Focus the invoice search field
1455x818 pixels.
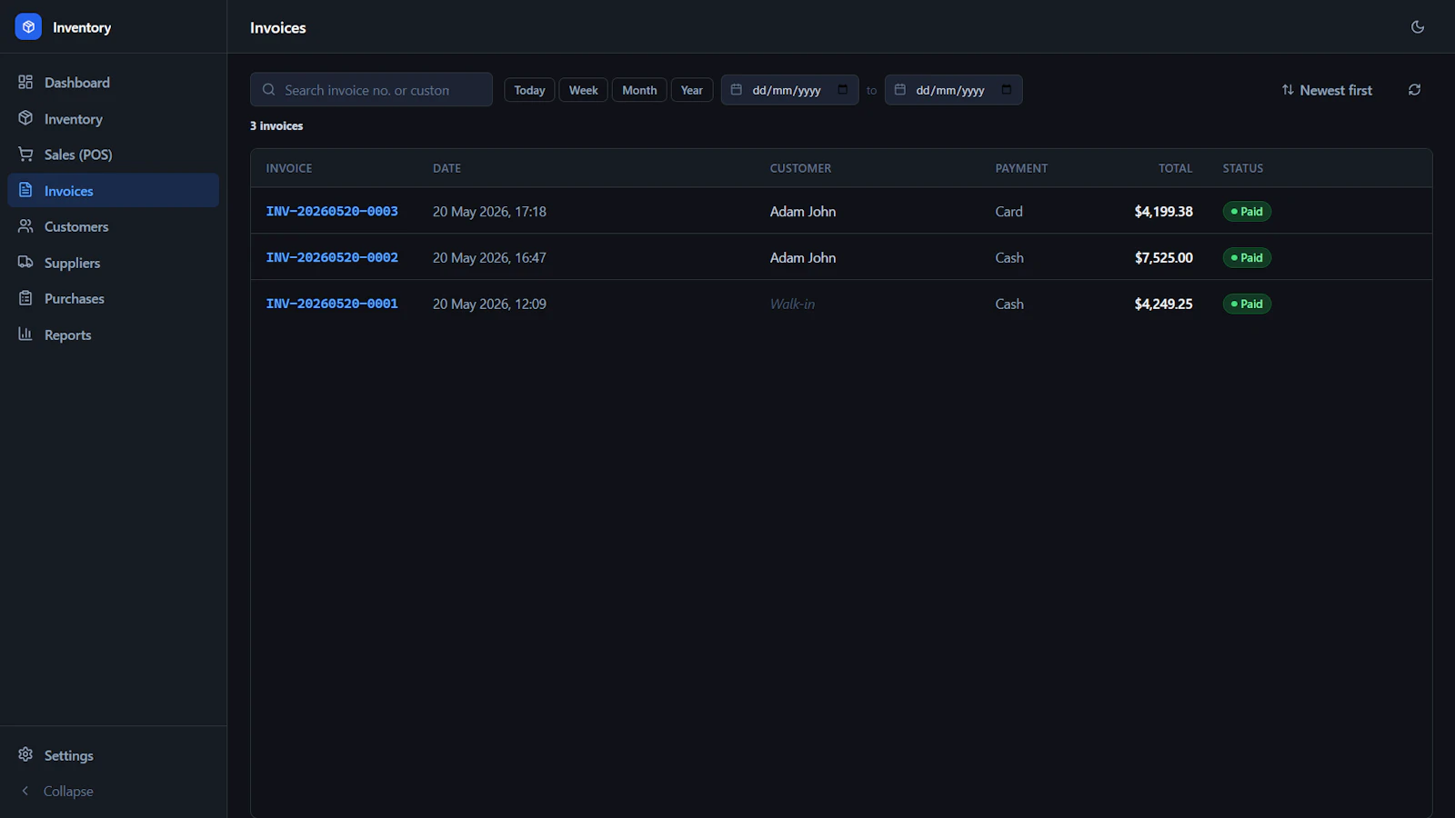(371, 90)
